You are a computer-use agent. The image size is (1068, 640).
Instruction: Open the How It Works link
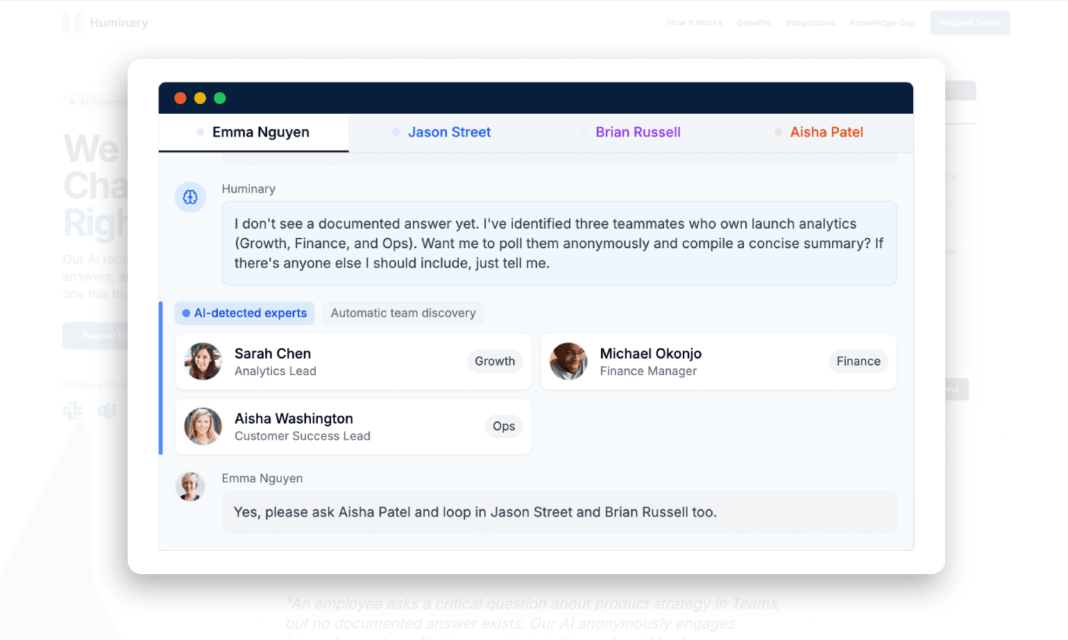click(x=695, y=23)
